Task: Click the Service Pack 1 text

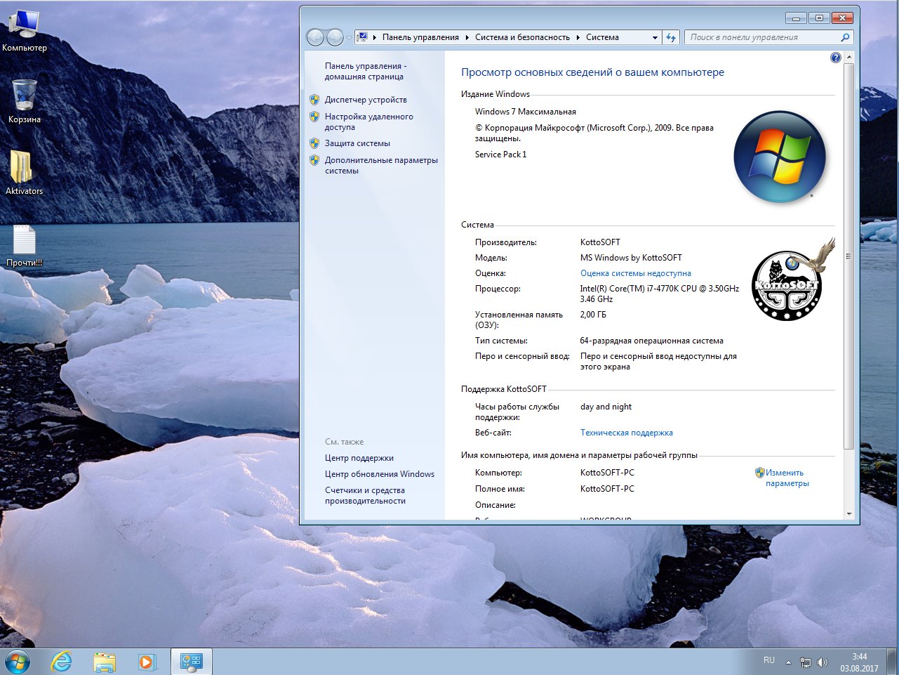Action: (500, 155)
